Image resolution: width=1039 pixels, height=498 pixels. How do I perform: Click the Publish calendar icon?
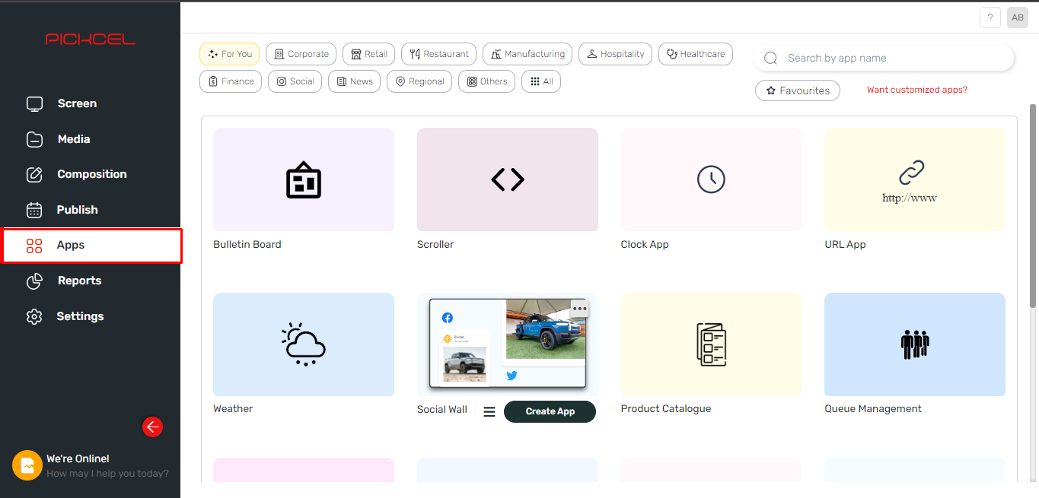pos(34,210)
